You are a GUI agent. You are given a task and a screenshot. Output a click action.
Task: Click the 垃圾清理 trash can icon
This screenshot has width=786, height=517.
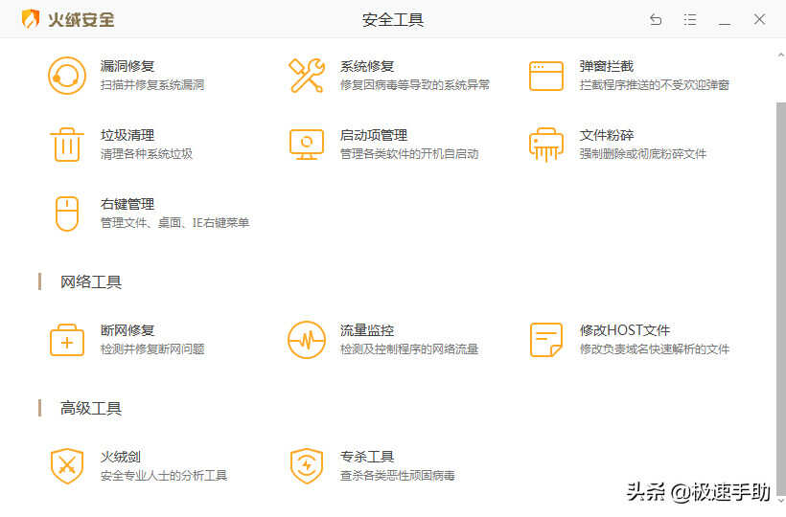(x=67, y=145)
